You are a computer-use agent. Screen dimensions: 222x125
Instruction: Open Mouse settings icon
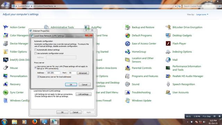(x=6, y=68)
